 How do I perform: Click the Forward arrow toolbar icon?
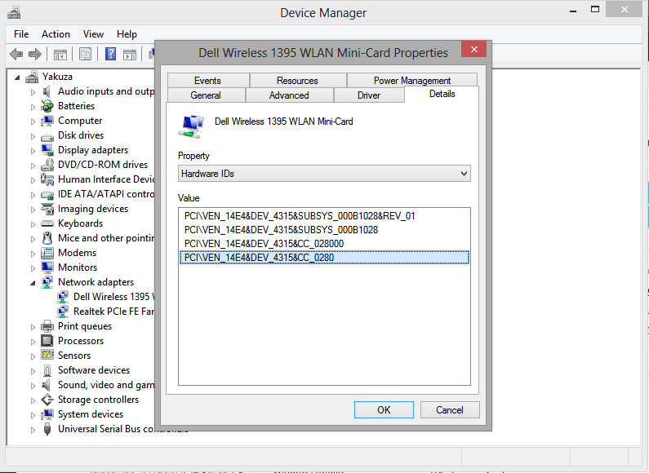click(35, 54)
